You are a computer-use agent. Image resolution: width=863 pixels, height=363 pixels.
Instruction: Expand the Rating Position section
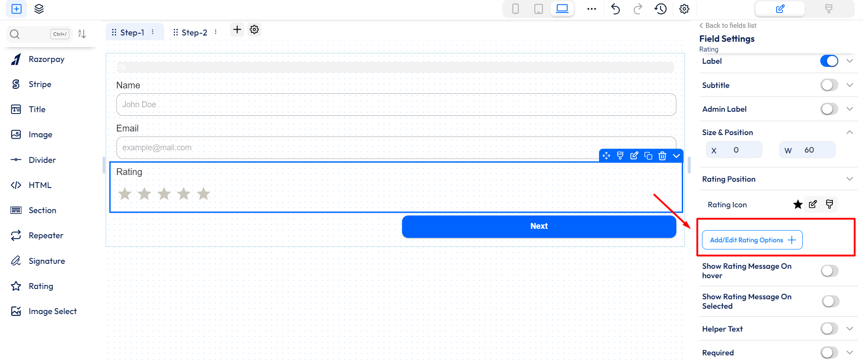850,179
